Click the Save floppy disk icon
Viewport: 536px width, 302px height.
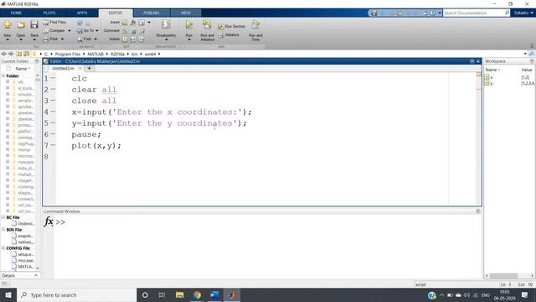[33, 24]
